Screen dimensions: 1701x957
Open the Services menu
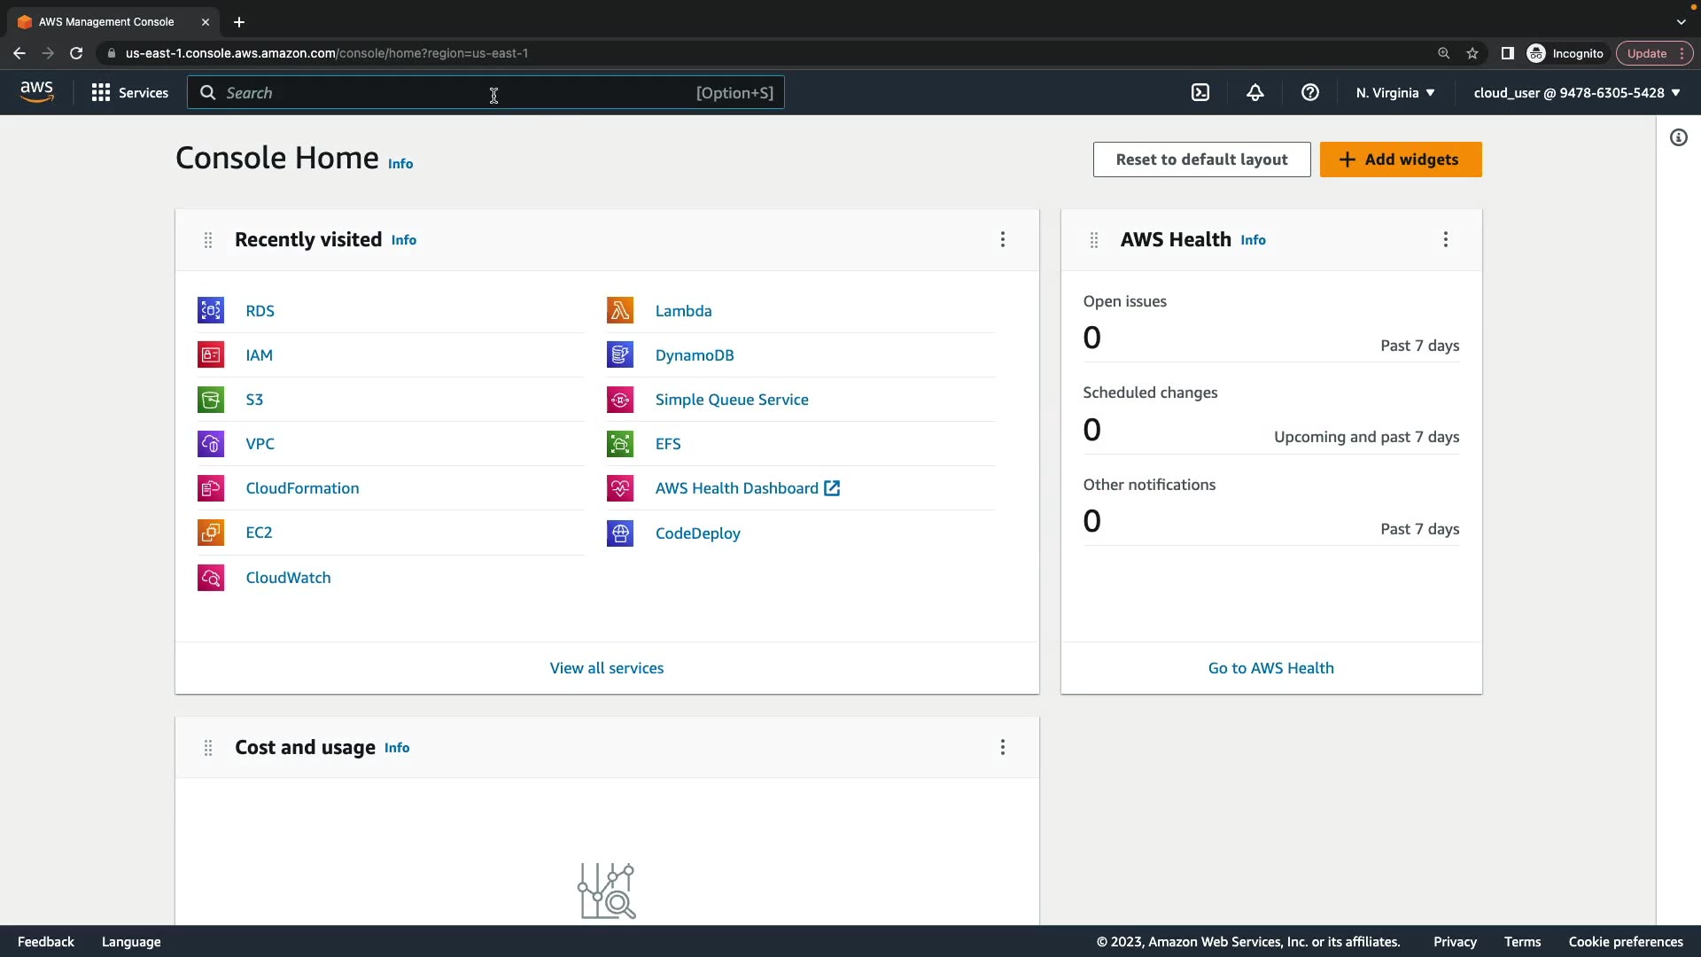(130, 92)
